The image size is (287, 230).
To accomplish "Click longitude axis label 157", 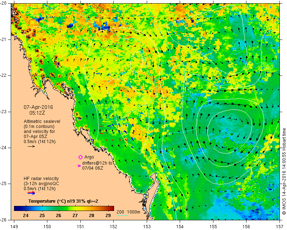I will click(x=280, y=226).
